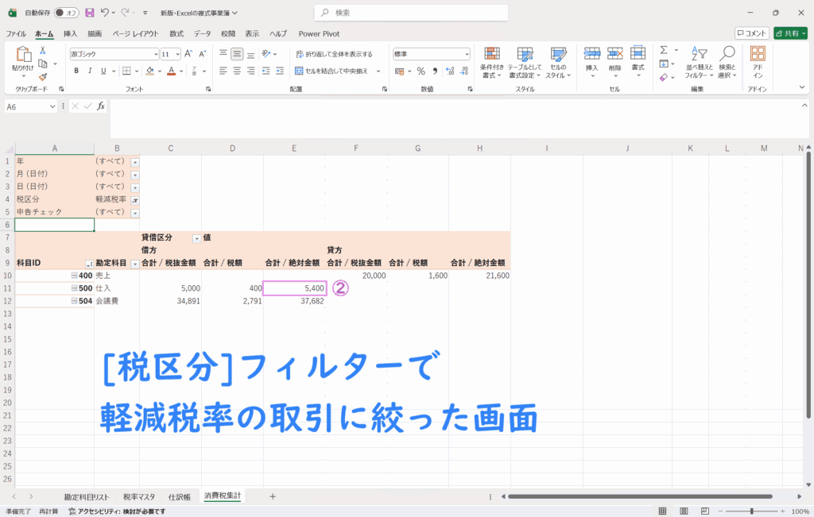
Task: Switch to the 仕訳帳 sheet tab
Action: point(179,496)
